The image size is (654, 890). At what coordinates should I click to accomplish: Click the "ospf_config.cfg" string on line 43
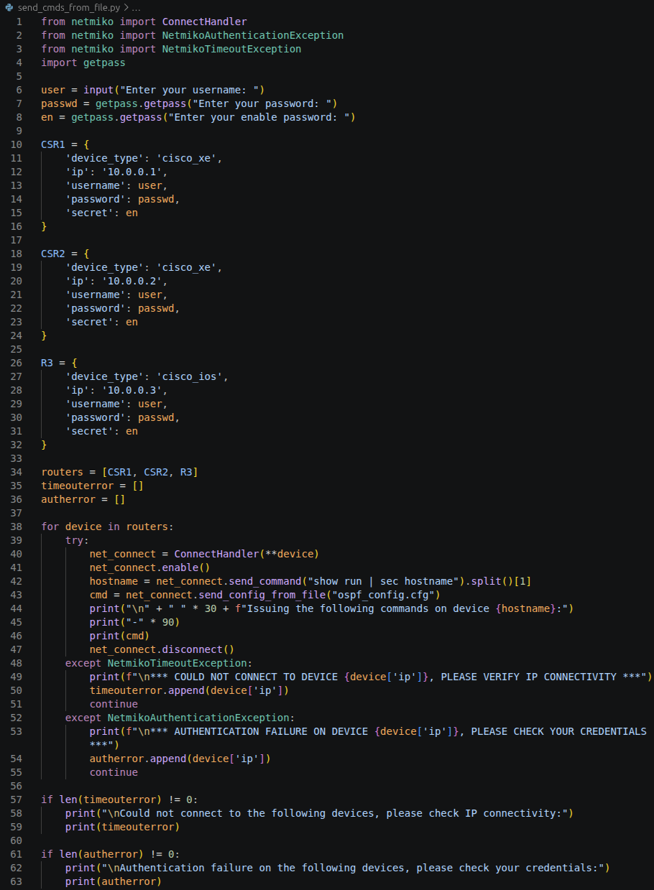(382, 595)
